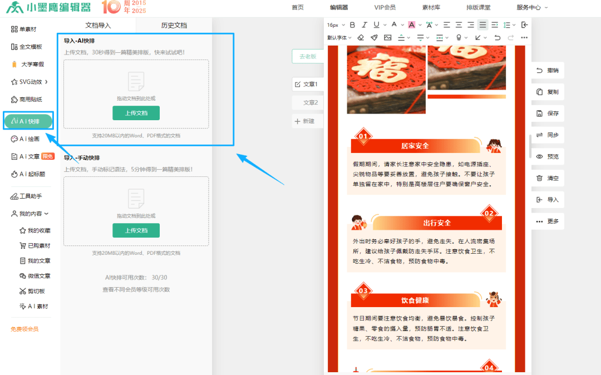Open the 默认字体 font family dropdown

[x=339, y=37]
